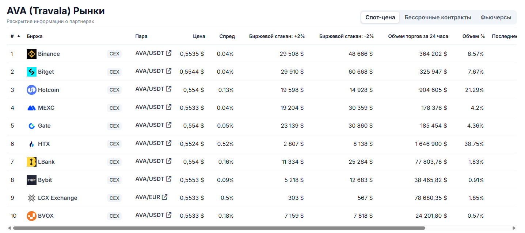The height and width of the screenshot is (233, 525).
Task: Open the Bybit exchange link
Action: 45,180
